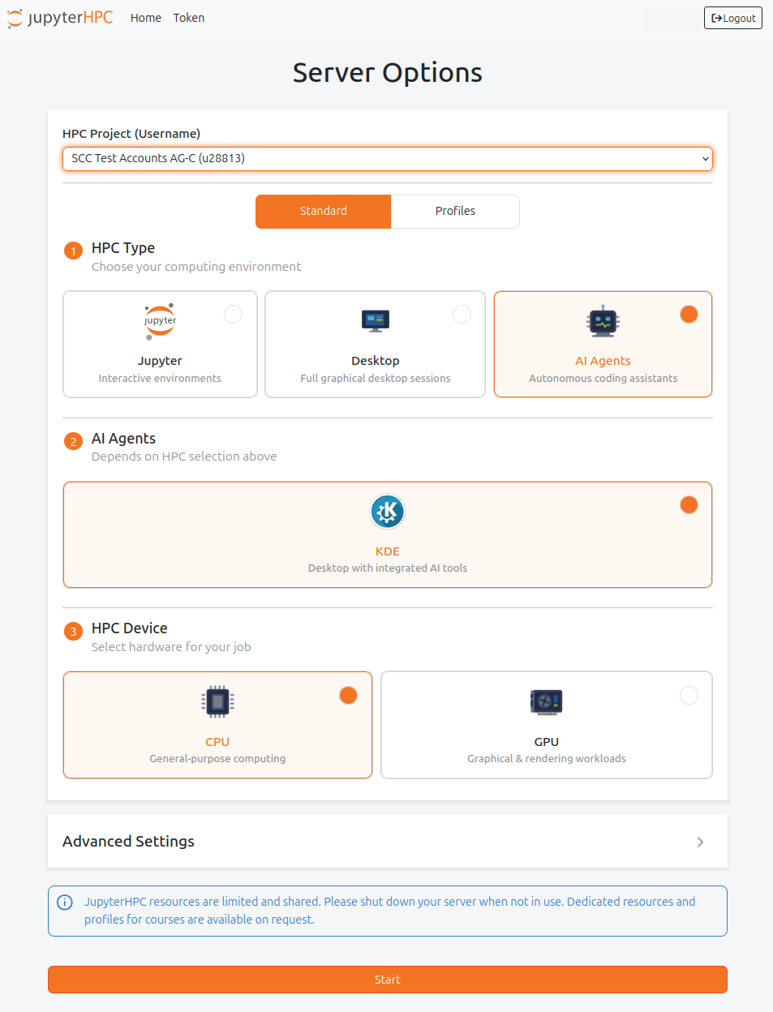Click the CPU chip icon
773x1012 pixels.
(x=217, y=702)
